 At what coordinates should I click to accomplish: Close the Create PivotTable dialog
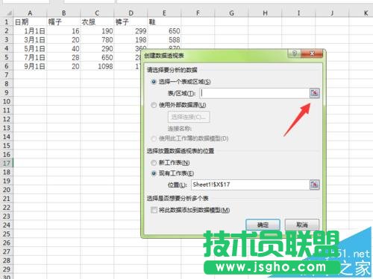(x=312, y=54)
